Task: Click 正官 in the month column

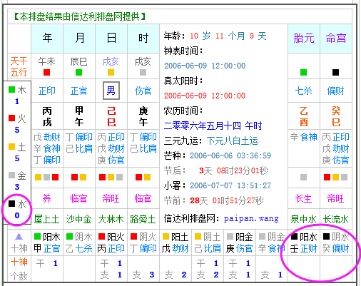Action: pos(79,91)
